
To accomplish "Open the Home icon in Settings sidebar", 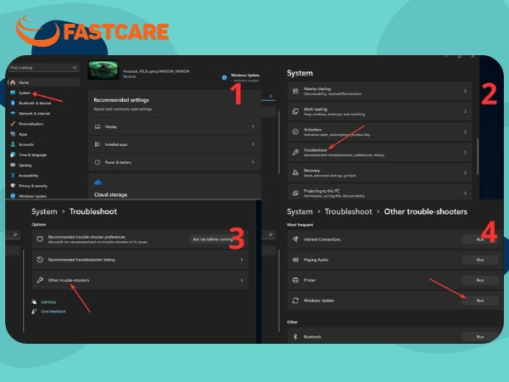I will click(x=13, y=82).
